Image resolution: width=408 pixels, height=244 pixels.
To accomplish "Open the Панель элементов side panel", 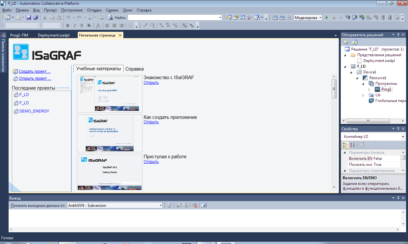I will pos(3,52).
